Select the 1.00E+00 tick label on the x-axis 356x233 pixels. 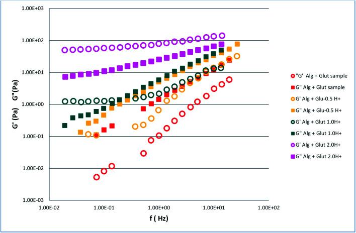pyautogui.click(x=160, y=207)
